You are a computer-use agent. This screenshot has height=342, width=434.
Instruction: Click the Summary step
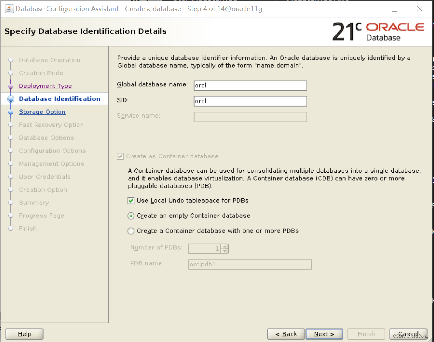click(34, 203)
